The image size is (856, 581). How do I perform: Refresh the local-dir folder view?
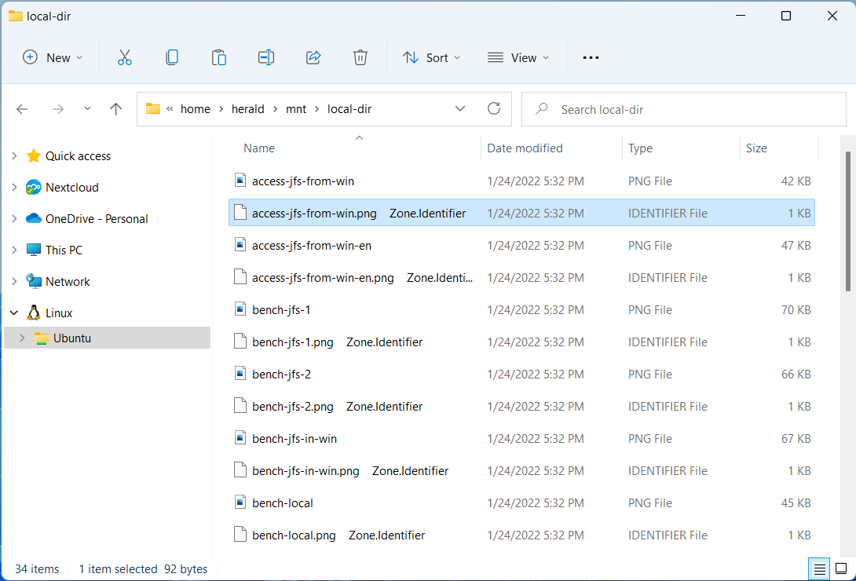coord(494,109)
